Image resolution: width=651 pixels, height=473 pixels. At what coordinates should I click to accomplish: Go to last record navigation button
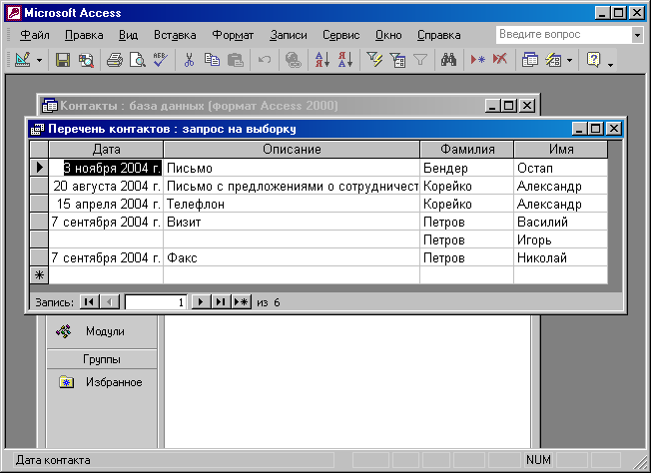[221, 301]
